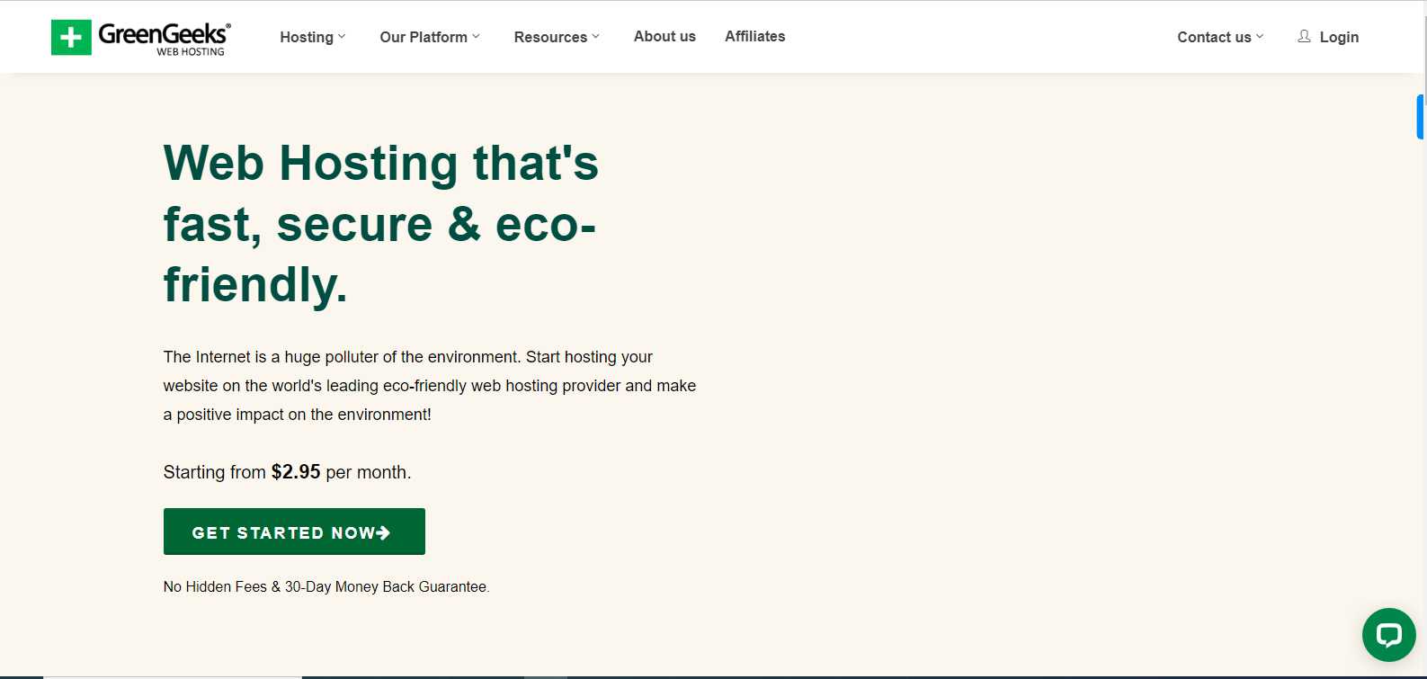Click the Login link
Screen dimensions: 1427x679
pyautogui.click(x=1339, y=37)
